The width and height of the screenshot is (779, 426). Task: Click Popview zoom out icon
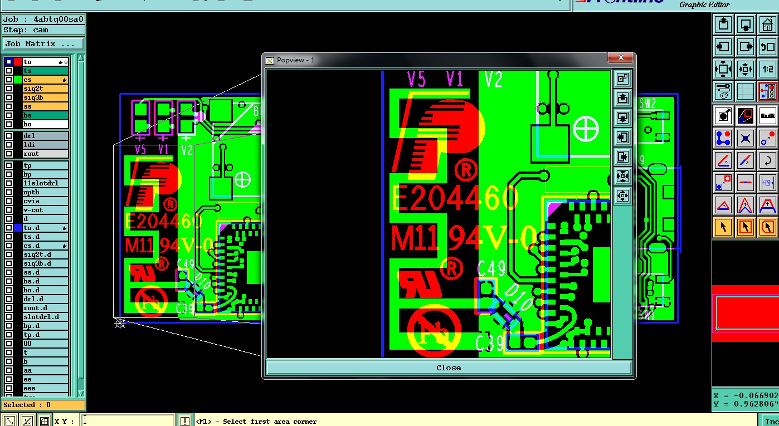(622, 196)
